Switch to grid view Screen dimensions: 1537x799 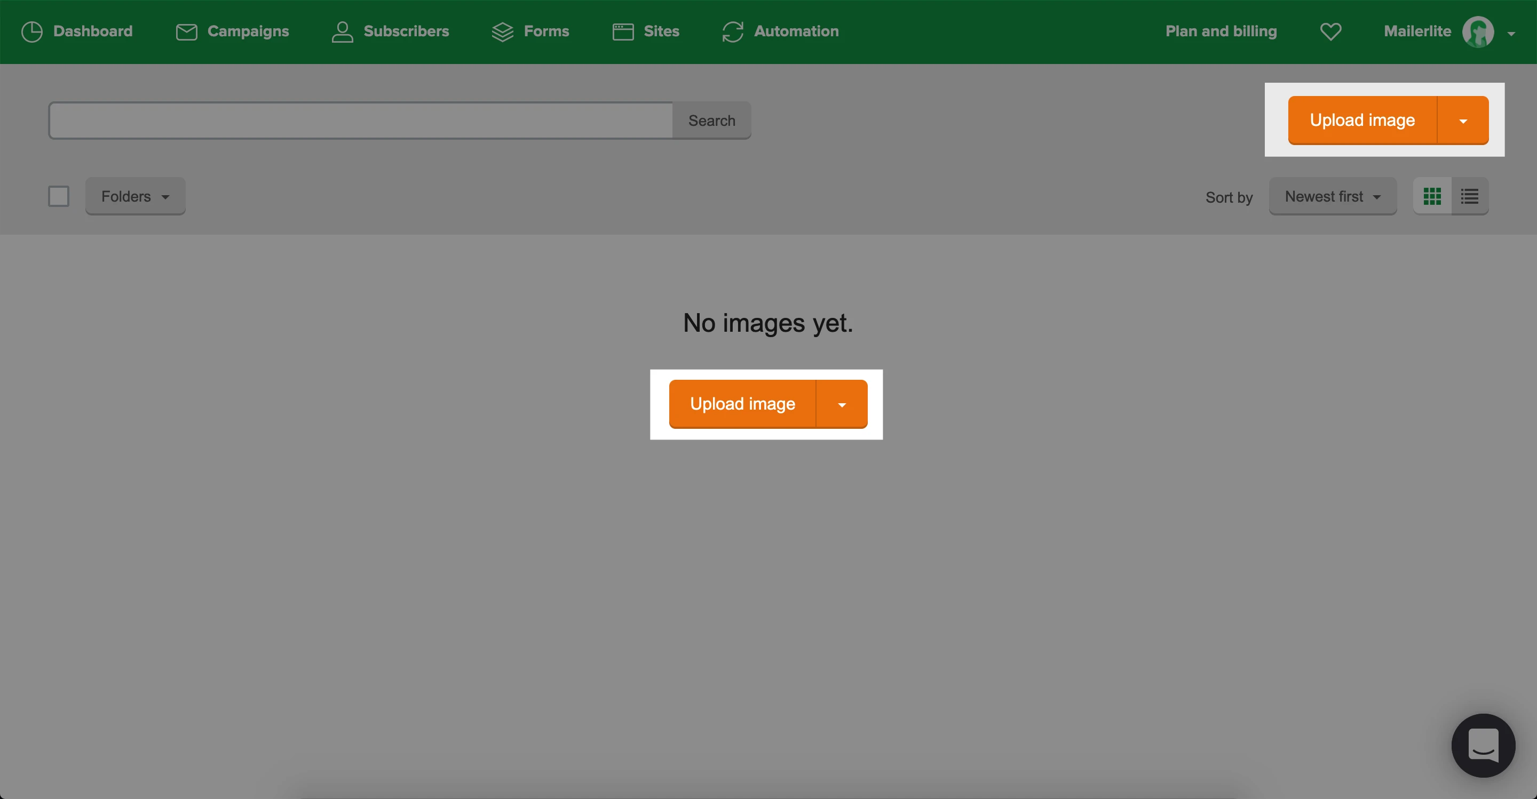click(1432, 196)
